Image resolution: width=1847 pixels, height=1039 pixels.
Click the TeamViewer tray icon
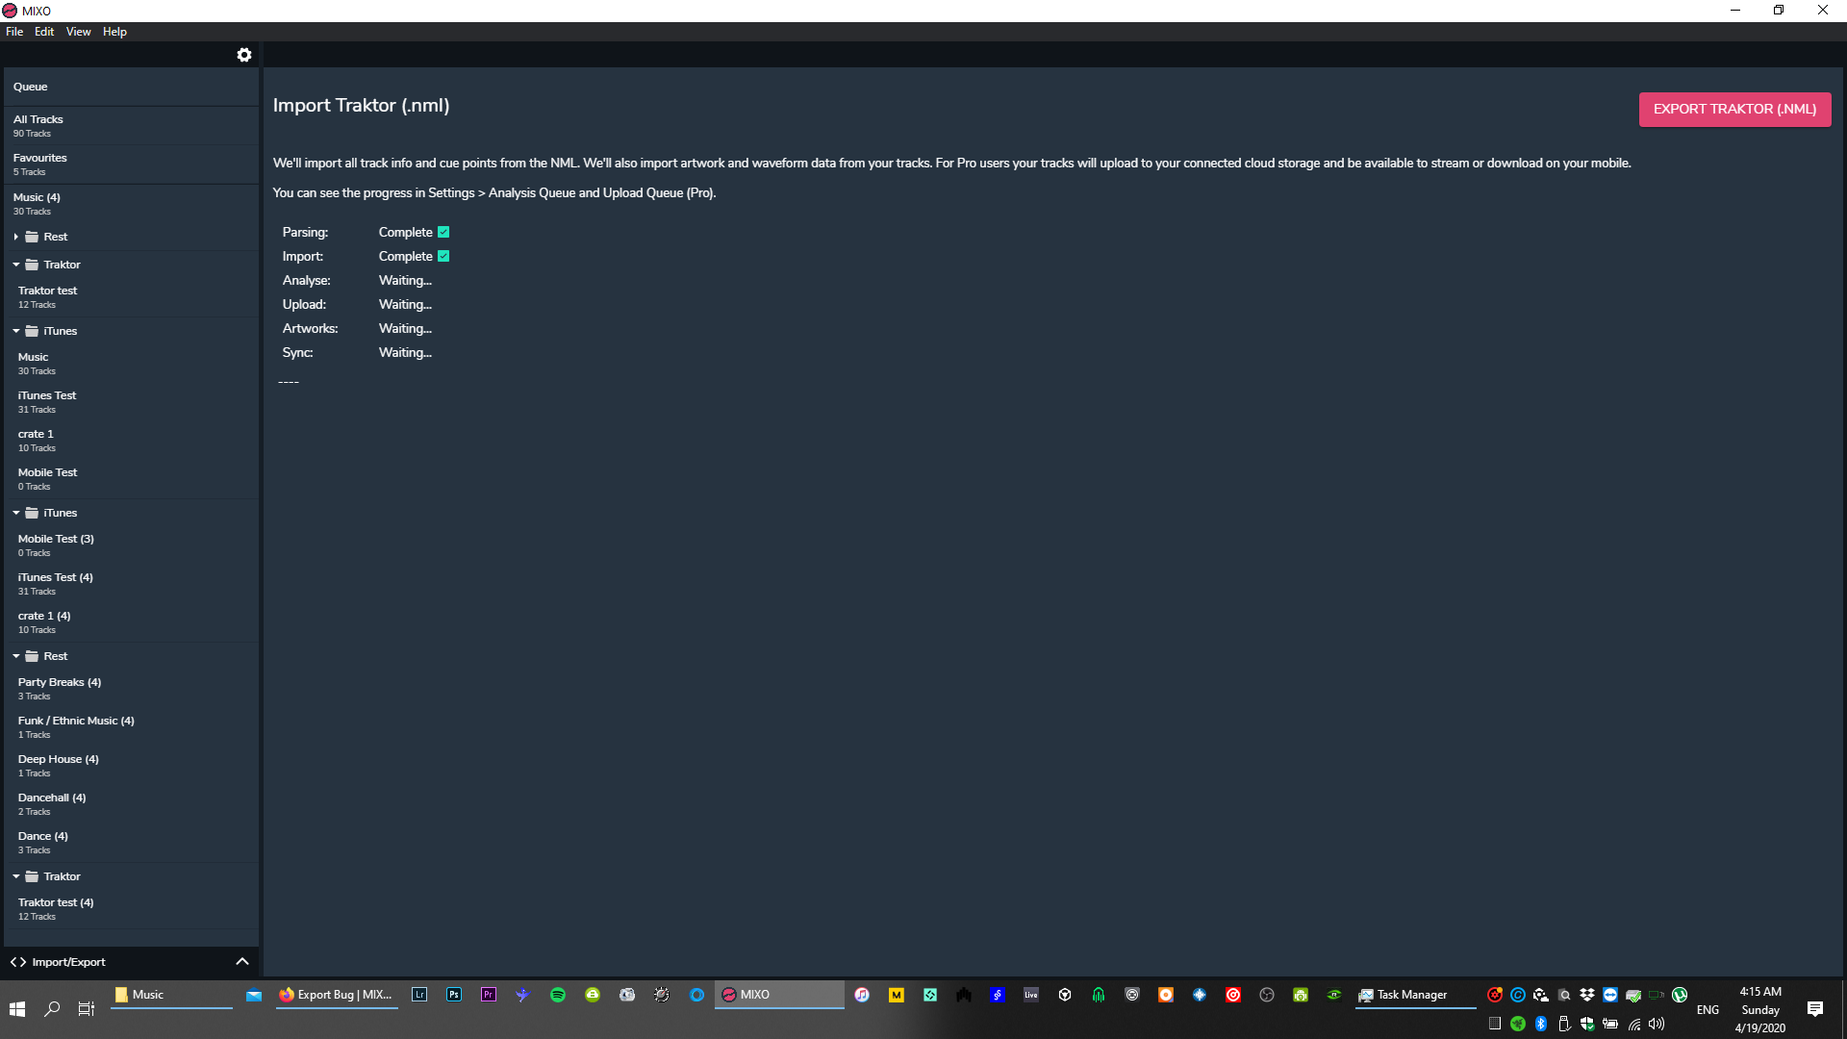1610,995
